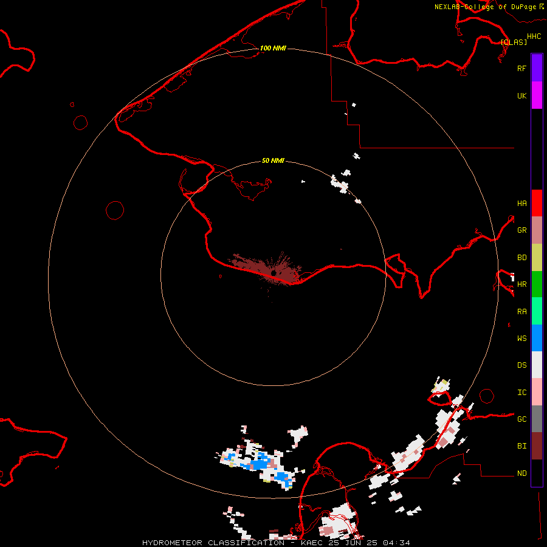Click the RF purple legend swatch
This screenshot has width=547, height=547.
click(x=537, y=68)
